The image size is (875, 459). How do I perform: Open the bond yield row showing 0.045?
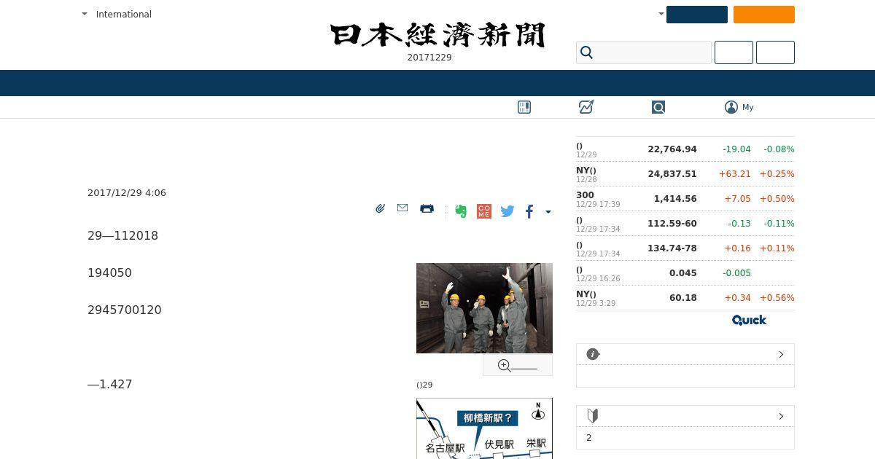[685, 273]
